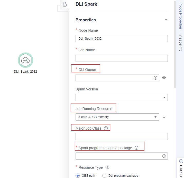Toggle the eye icon beside DLI Queue
Viewport: 184px width, 178px height.
[164, 78]
